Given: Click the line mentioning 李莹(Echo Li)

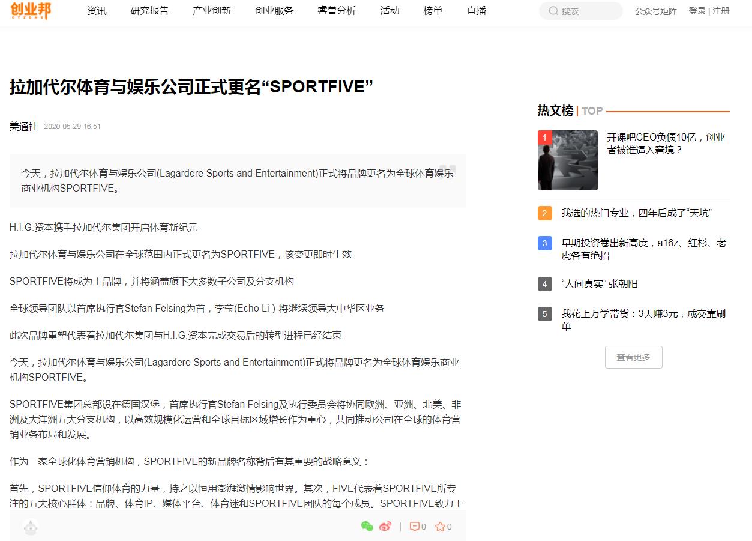Looking at the screenshot, I should 197,308.
